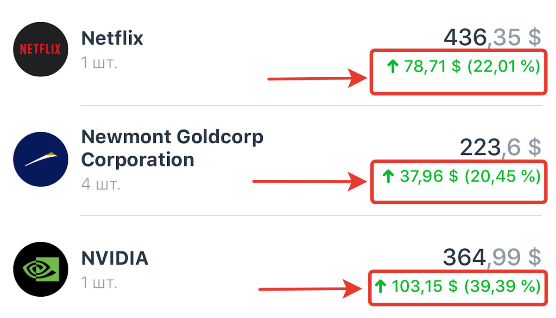Open the NVIDIA stock name

[x=115, y=258]
